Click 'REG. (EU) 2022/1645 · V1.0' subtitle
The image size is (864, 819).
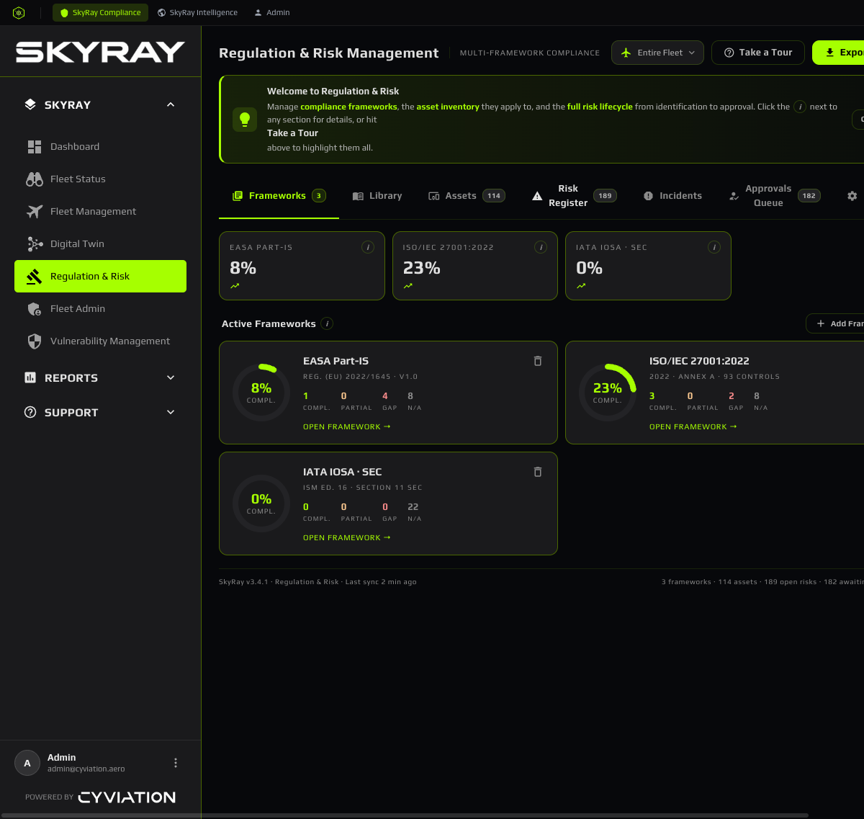tap(361, 377)
